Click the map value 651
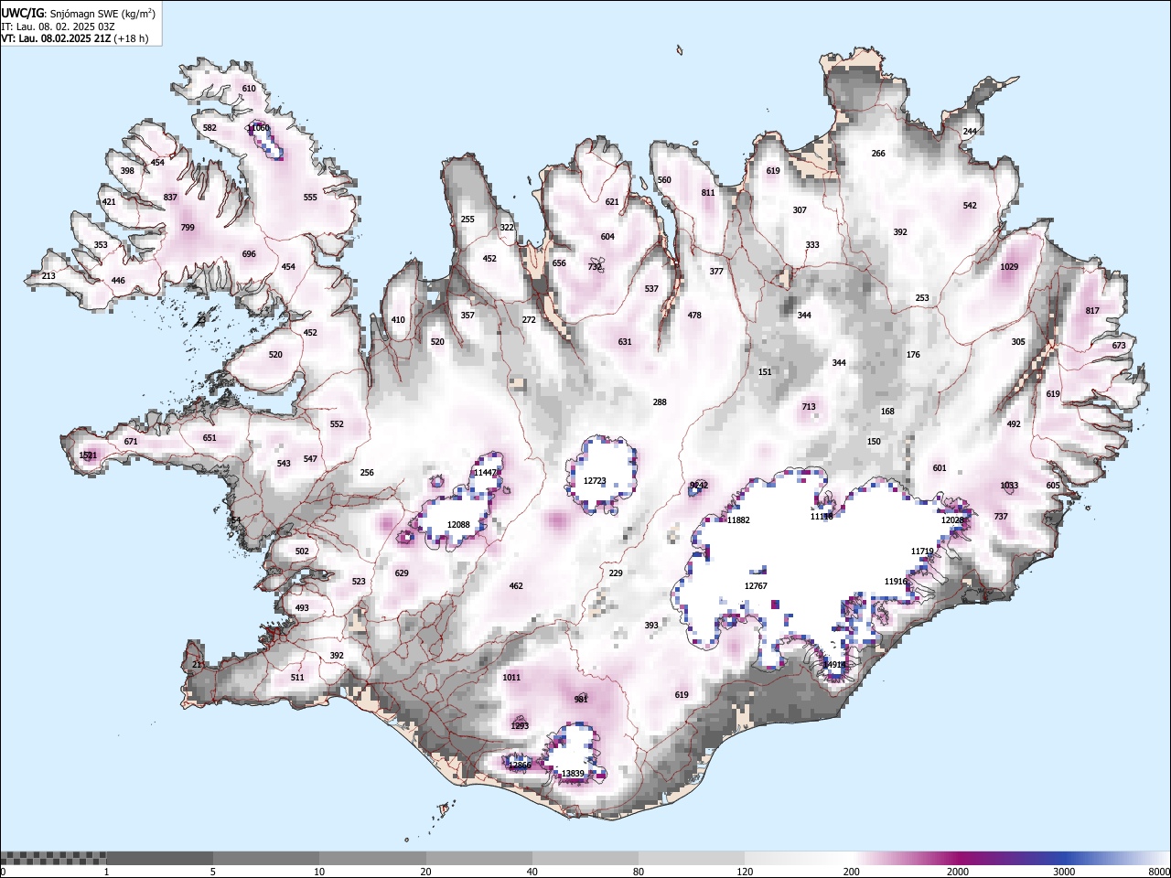Viewport: 1171px width, 878px height. click(x=209, y=438)
